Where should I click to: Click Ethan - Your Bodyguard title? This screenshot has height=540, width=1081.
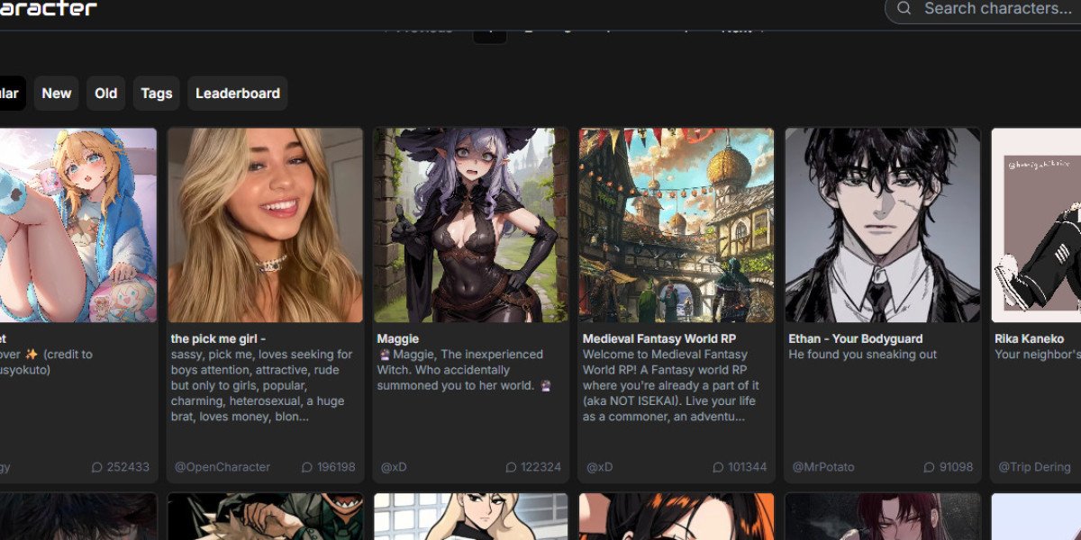pyautogui.click(x=856, y=339)
